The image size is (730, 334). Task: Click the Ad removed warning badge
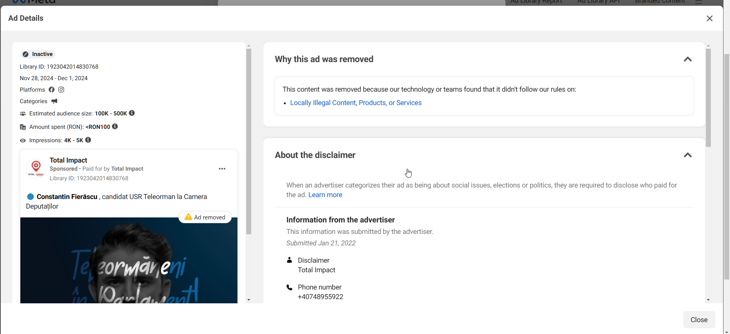point(205,217)
